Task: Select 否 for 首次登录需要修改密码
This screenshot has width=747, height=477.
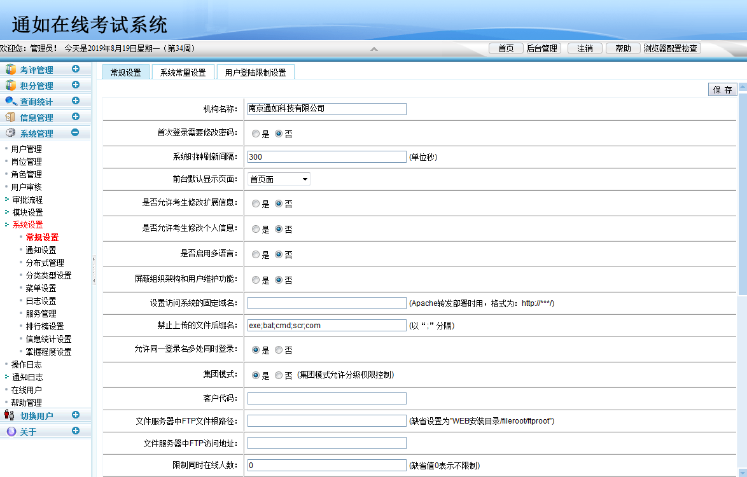Action: click(279, 134)
